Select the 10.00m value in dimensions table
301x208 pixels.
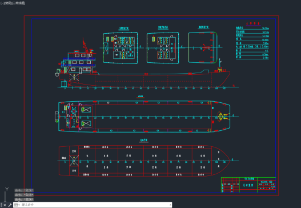click(265, 40)
